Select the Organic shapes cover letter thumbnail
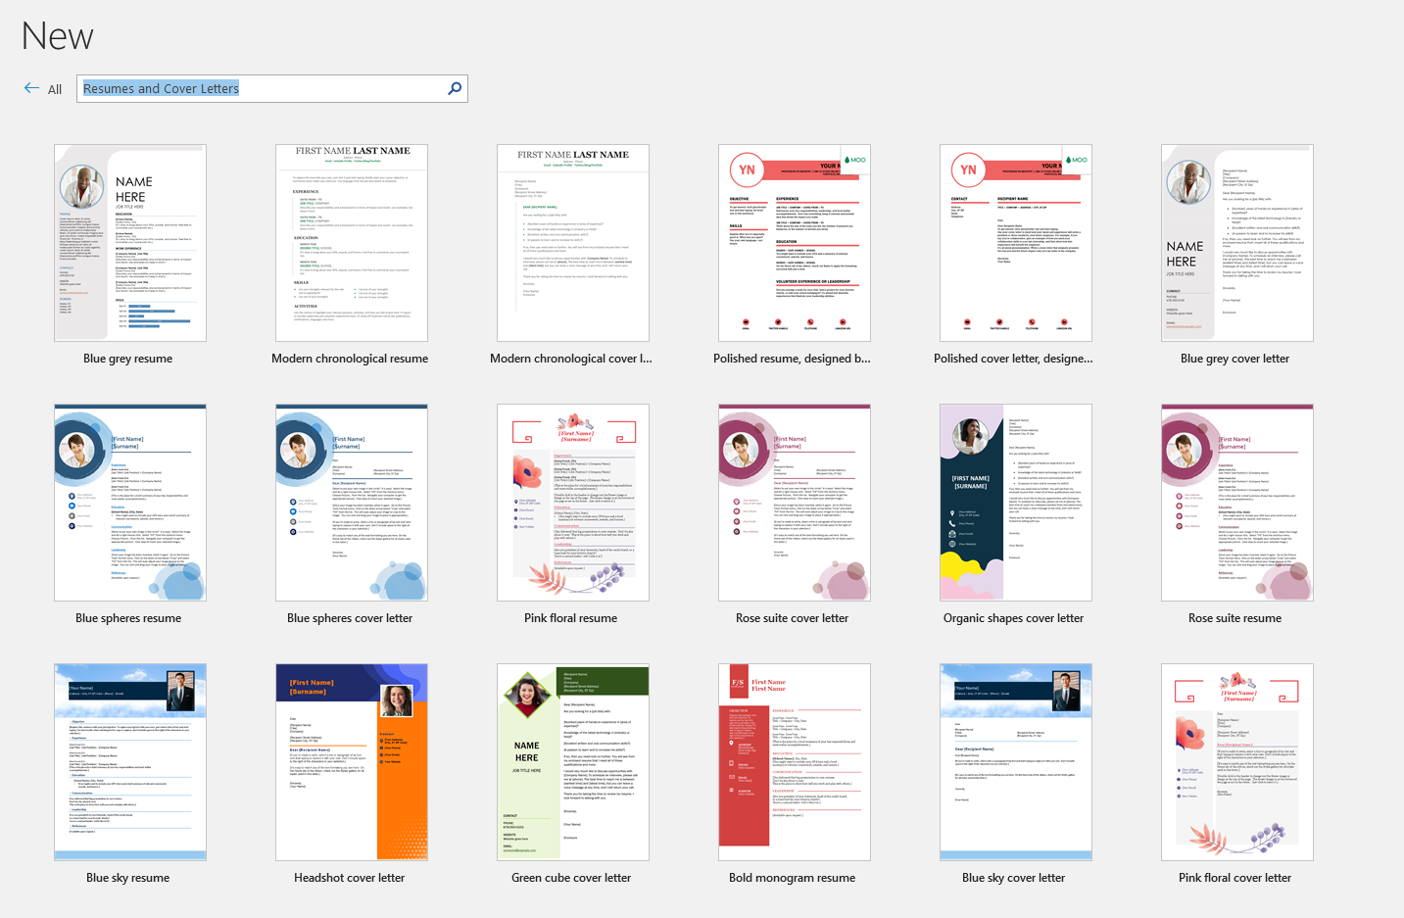Viewport: 1404px width, 918px height. tap(1016, 503)
